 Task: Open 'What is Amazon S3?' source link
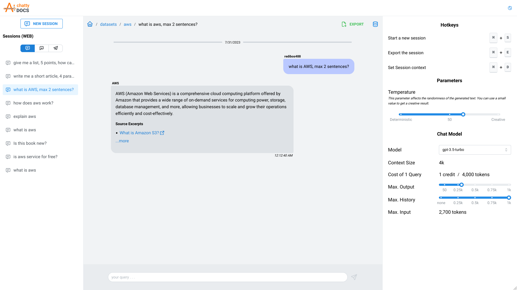tap(139, 133)
